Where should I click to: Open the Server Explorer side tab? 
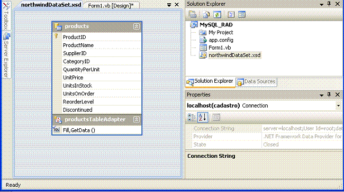coord(6,55)
